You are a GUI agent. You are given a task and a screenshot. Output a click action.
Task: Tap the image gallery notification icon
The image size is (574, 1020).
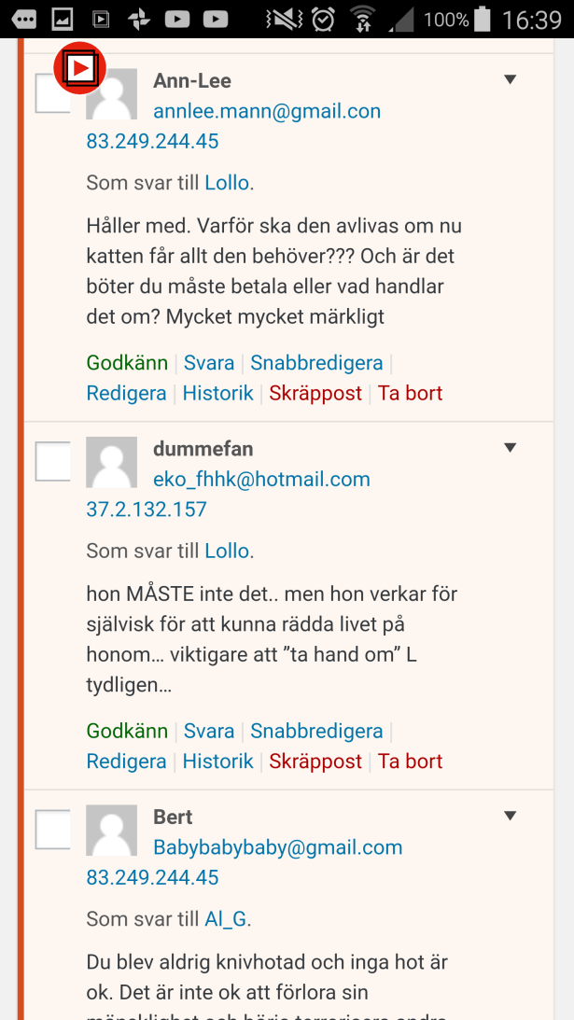(62, 19)
